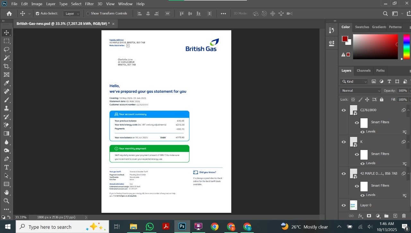The height and width of the screenshot is (233, 411).
Task: Open the Auto-Select Layer dropdown
Action: (x=72, y=13)
